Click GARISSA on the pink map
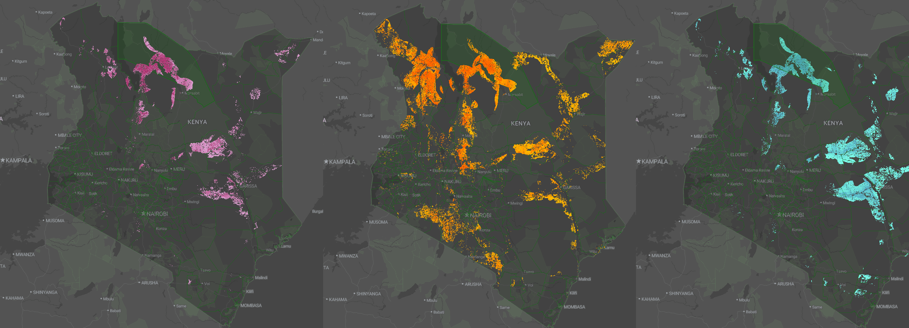 (x=248, y=186)
